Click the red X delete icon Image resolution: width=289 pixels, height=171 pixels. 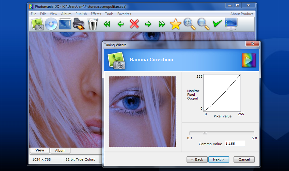[134, 24]
